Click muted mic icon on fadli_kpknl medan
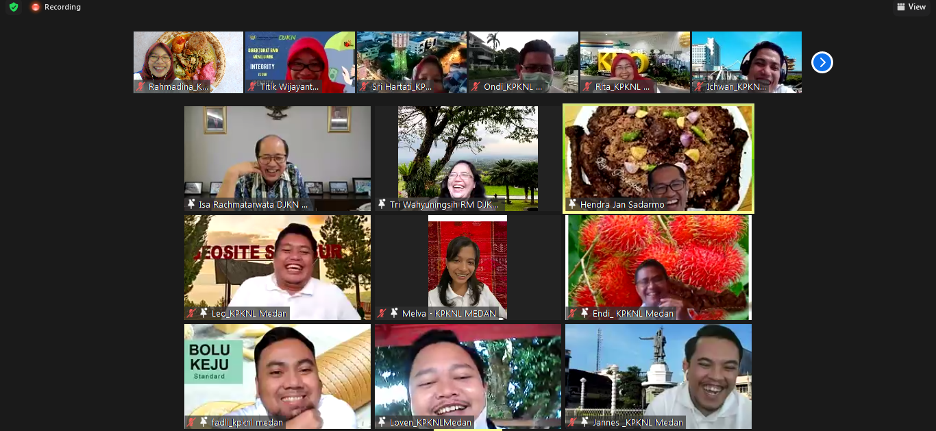 [x=192, y=422]
